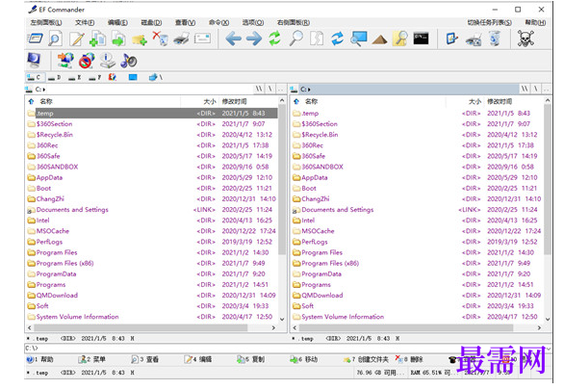This screenshot has width=564, height=390.
Task: Go back with the blue left arrow
Action: click(x=233, y=39)
